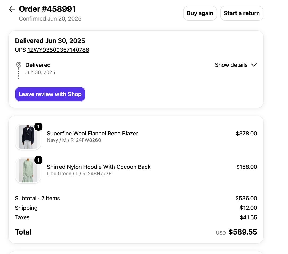Click the Delivered Jun 30, 2025 heading
Screen dimensions: 288x254
[x=50, y=41]
